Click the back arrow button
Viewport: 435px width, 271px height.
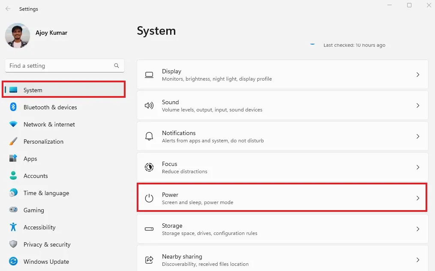click(8, 9)
